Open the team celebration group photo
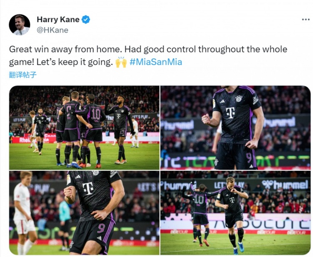The image size is (313, 257). tap(84, 128)
